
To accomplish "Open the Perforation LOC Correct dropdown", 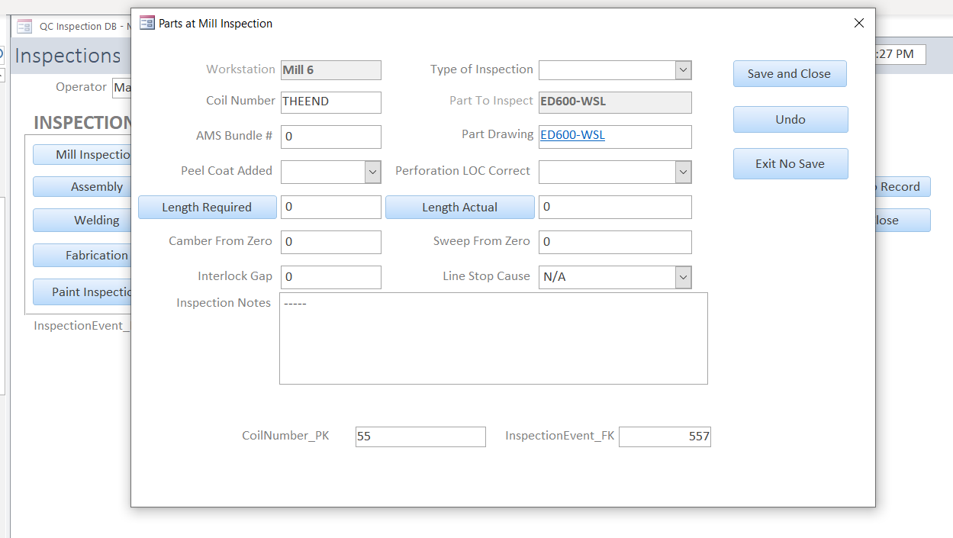I will point(683,172).
